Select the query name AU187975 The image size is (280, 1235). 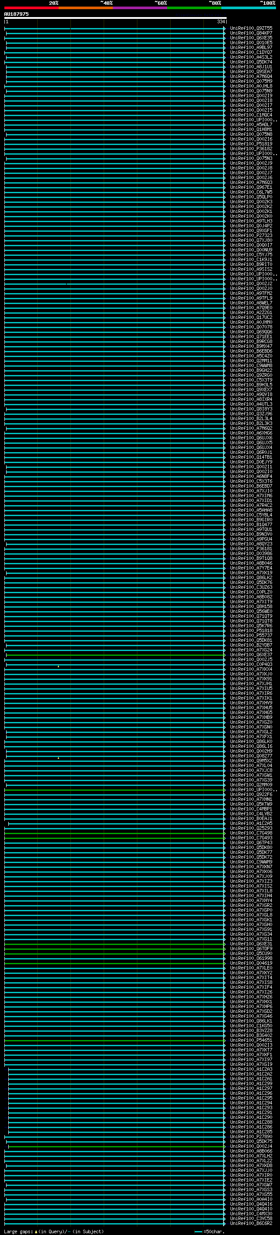[16, 14]
